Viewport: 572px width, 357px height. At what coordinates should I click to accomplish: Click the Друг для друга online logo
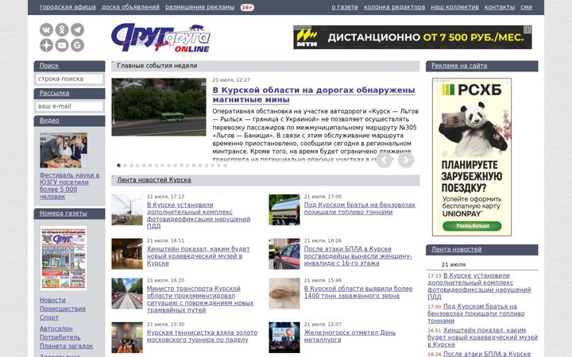coord(160,38)
